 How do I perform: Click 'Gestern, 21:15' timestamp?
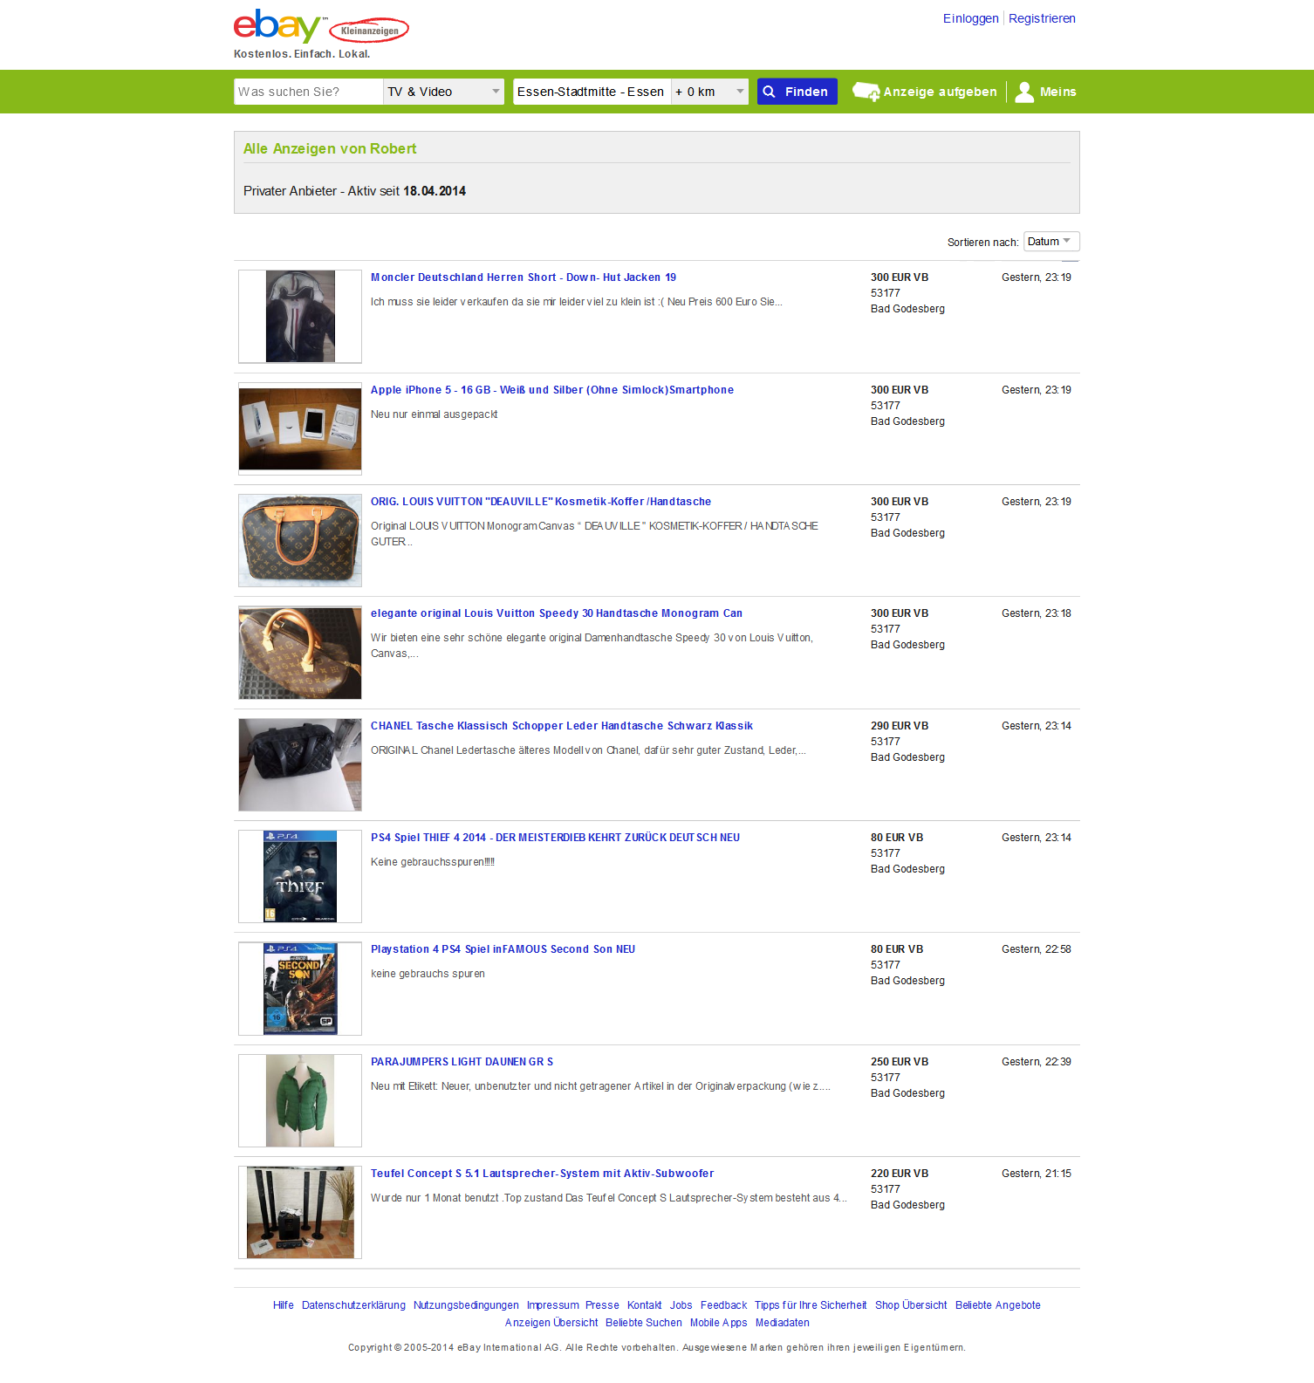[1037, 1174]
